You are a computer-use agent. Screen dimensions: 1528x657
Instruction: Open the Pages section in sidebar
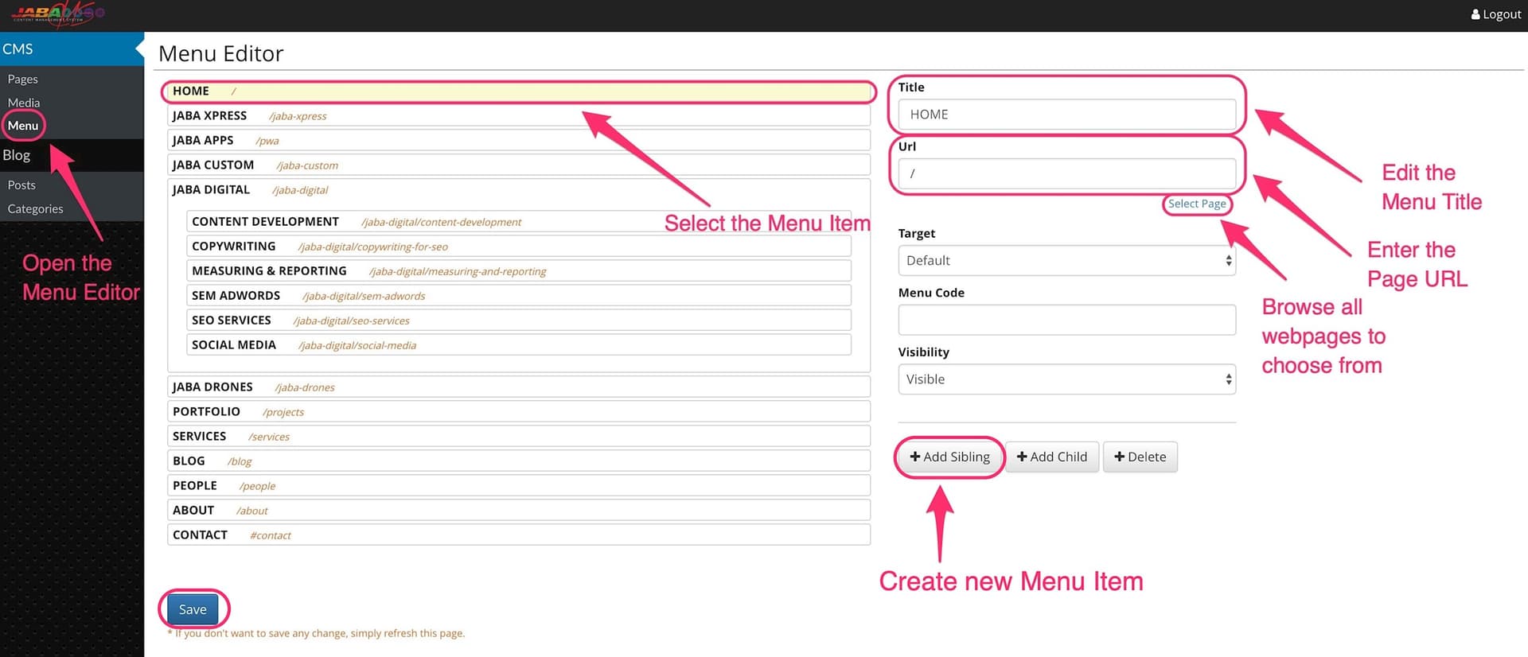pyautogui.click(x=23, y=79)
